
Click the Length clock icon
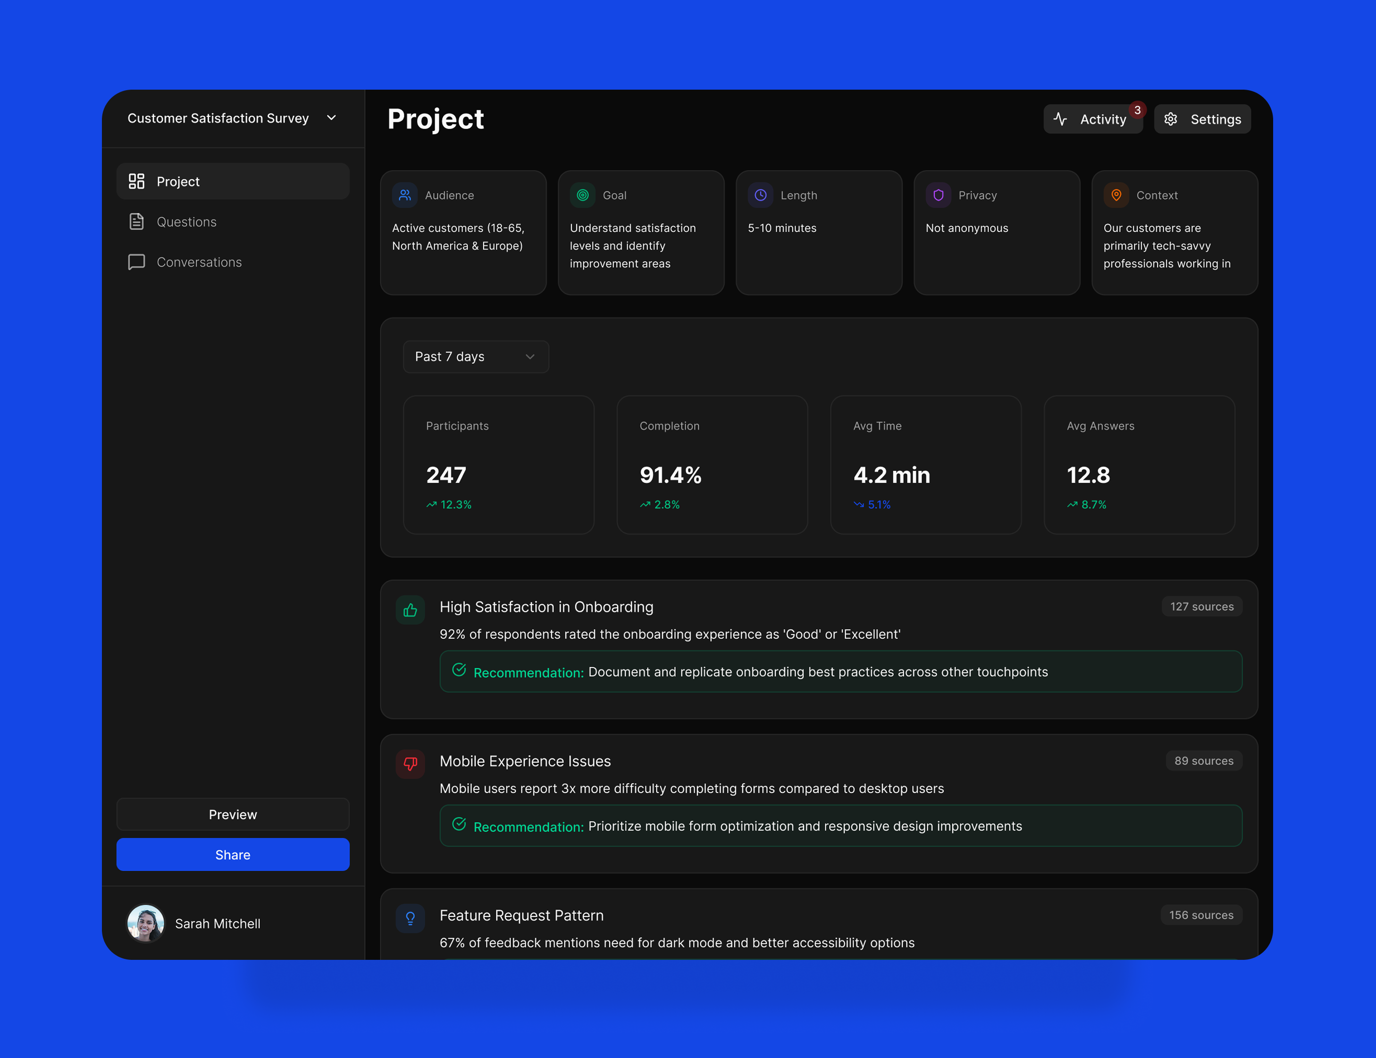(x=760, y=195)
